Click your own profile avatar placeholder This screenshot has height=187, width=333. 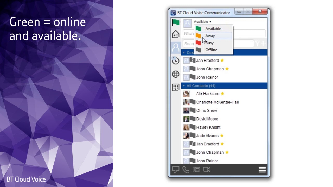188,23
